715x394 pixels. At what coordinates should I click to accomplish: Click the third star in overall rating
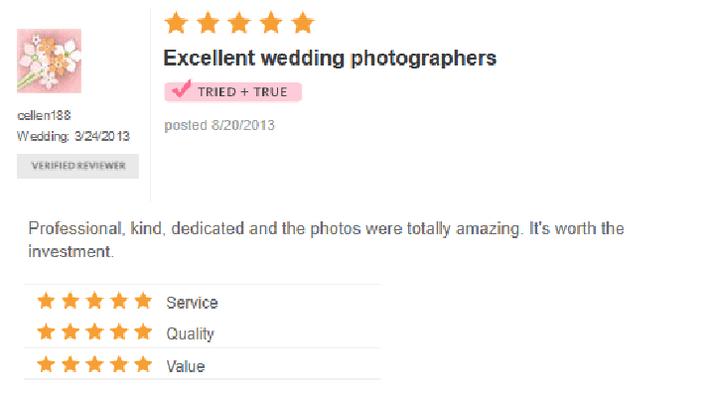coord(239,23)
